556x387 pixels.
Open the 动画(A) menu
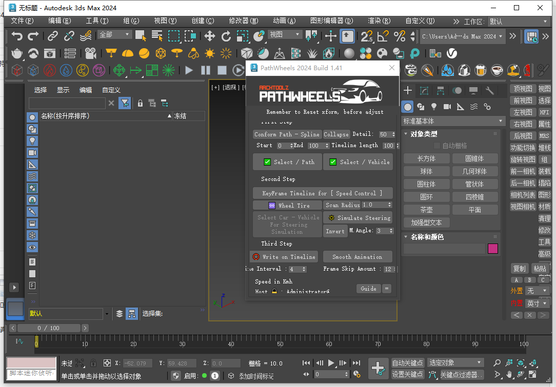point(284,21)
